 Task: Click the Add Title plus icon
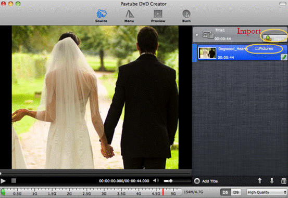point(197,181)
